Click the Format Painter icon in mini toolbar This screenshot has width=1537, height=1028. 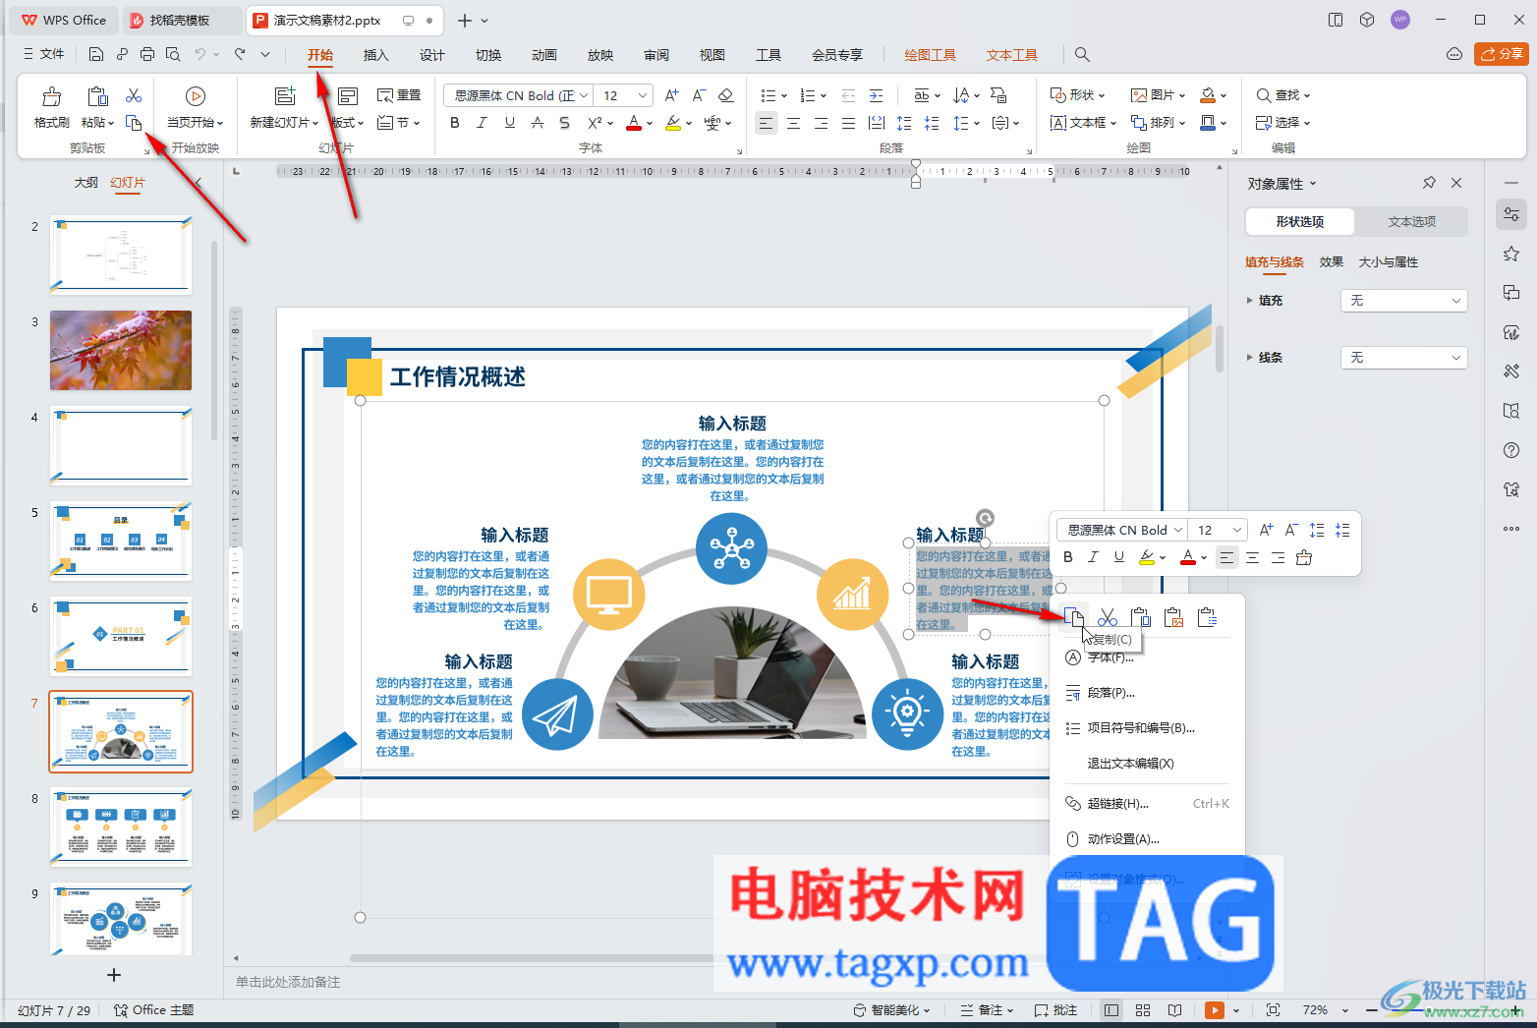1304,557
